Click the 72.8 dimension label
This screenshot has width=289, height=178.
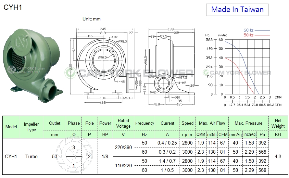coord(157,104)
